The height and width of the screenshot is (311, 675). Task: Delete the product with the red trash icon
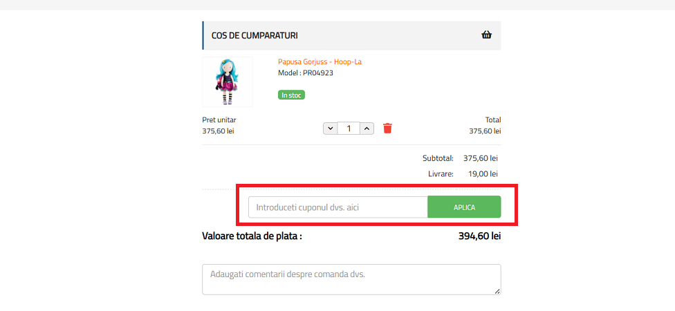click(387, 128)
